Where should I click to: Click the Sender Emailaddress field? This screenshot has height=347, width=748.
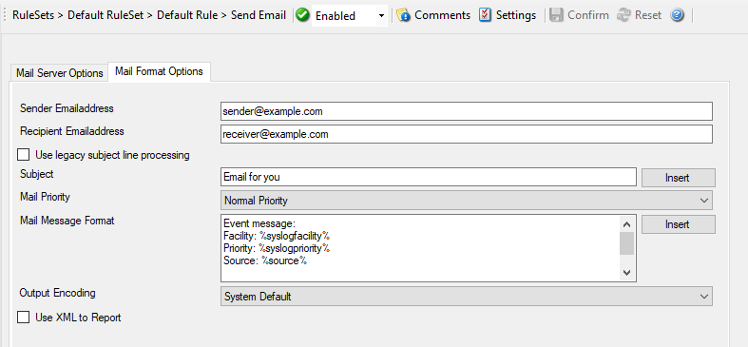pos(467,111)
